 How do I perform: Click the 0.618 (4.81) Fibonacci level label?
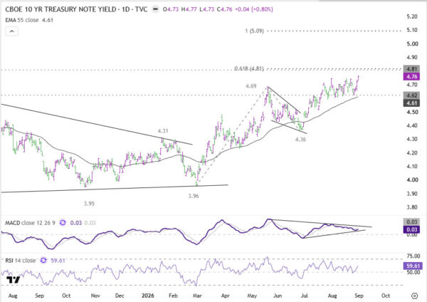[x=249, y=68]
